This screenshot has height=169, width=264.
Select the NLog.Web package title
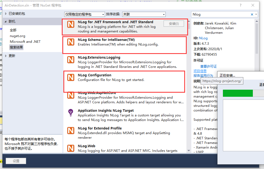tap(87, 146)
